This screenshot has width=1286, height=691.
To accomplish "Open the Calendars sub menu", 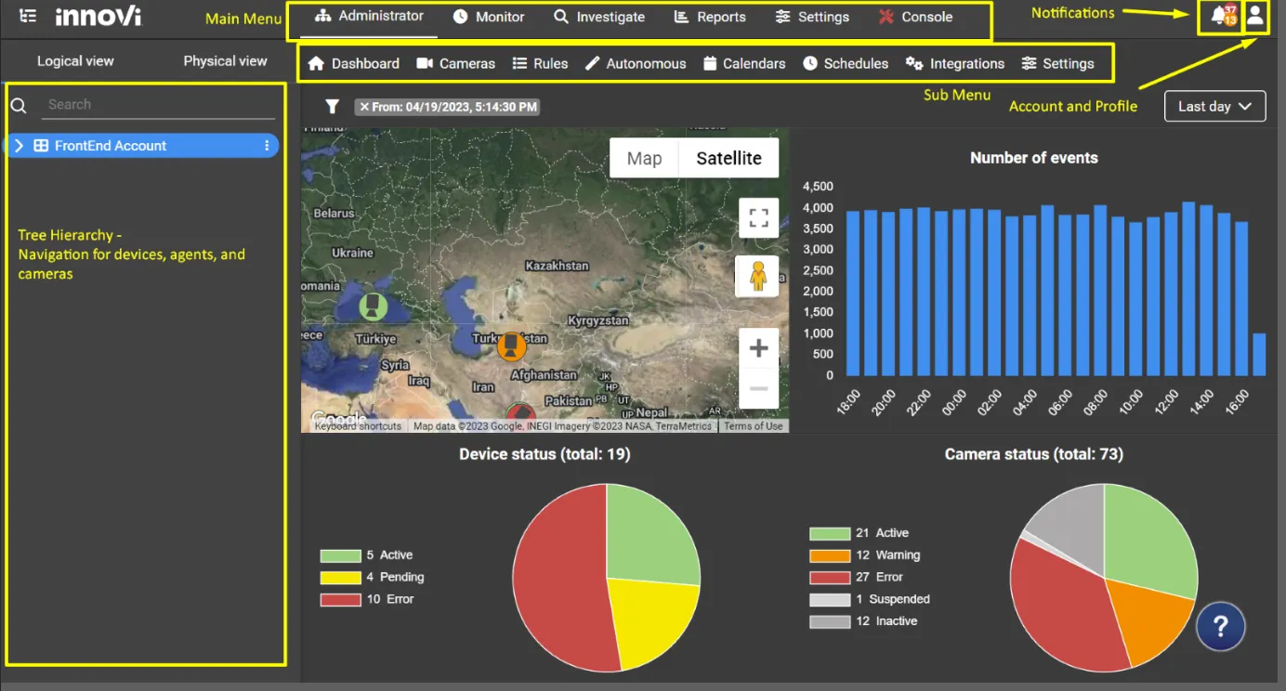I will tap(744, 63).
